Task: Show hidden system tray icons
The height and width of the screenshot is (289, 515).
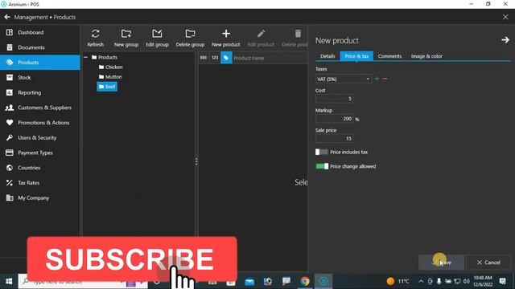Action: [421, 281]
